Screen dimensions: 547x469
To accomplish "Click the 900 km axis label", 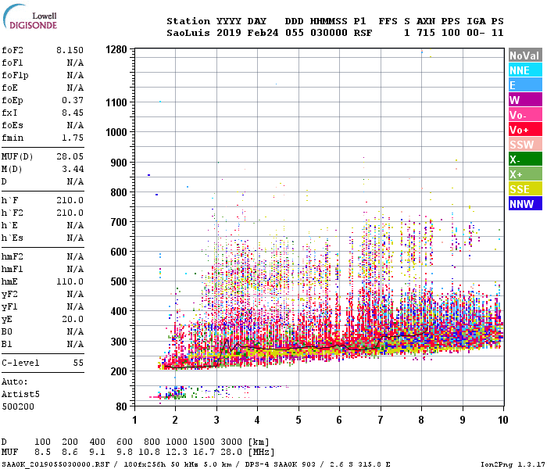I will (119, 163).
